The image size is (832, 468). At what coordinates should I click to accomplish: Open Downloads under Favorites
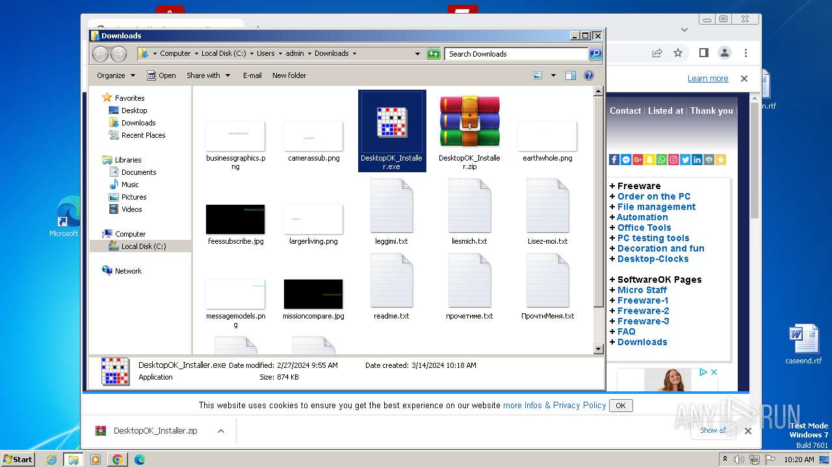pos(138,123)
